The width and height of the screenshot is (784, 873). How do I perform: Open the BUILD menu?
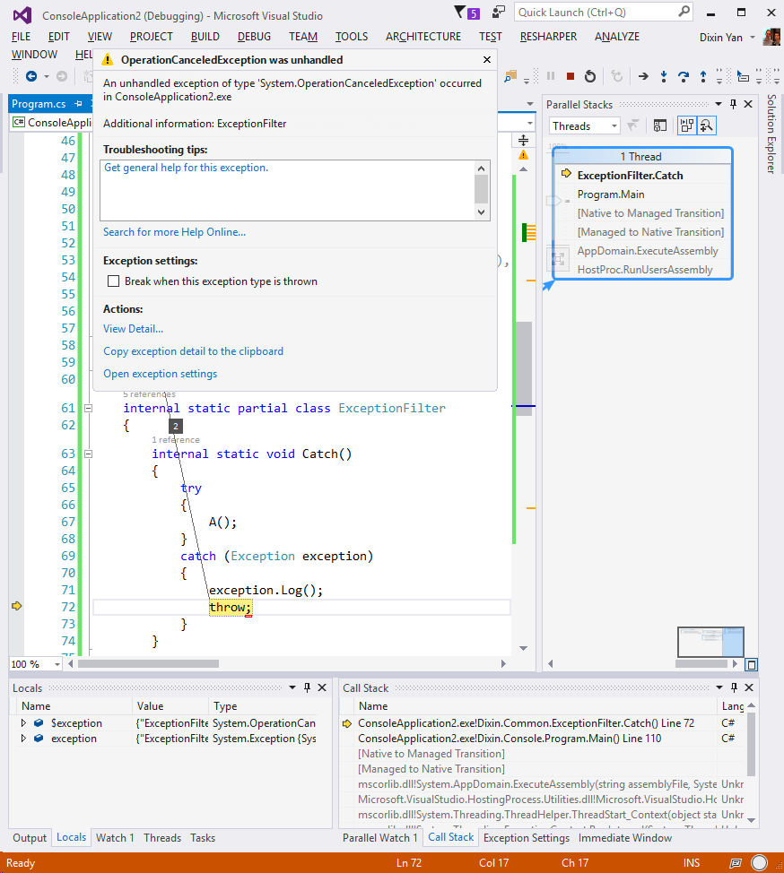click(x=205, y=37)
